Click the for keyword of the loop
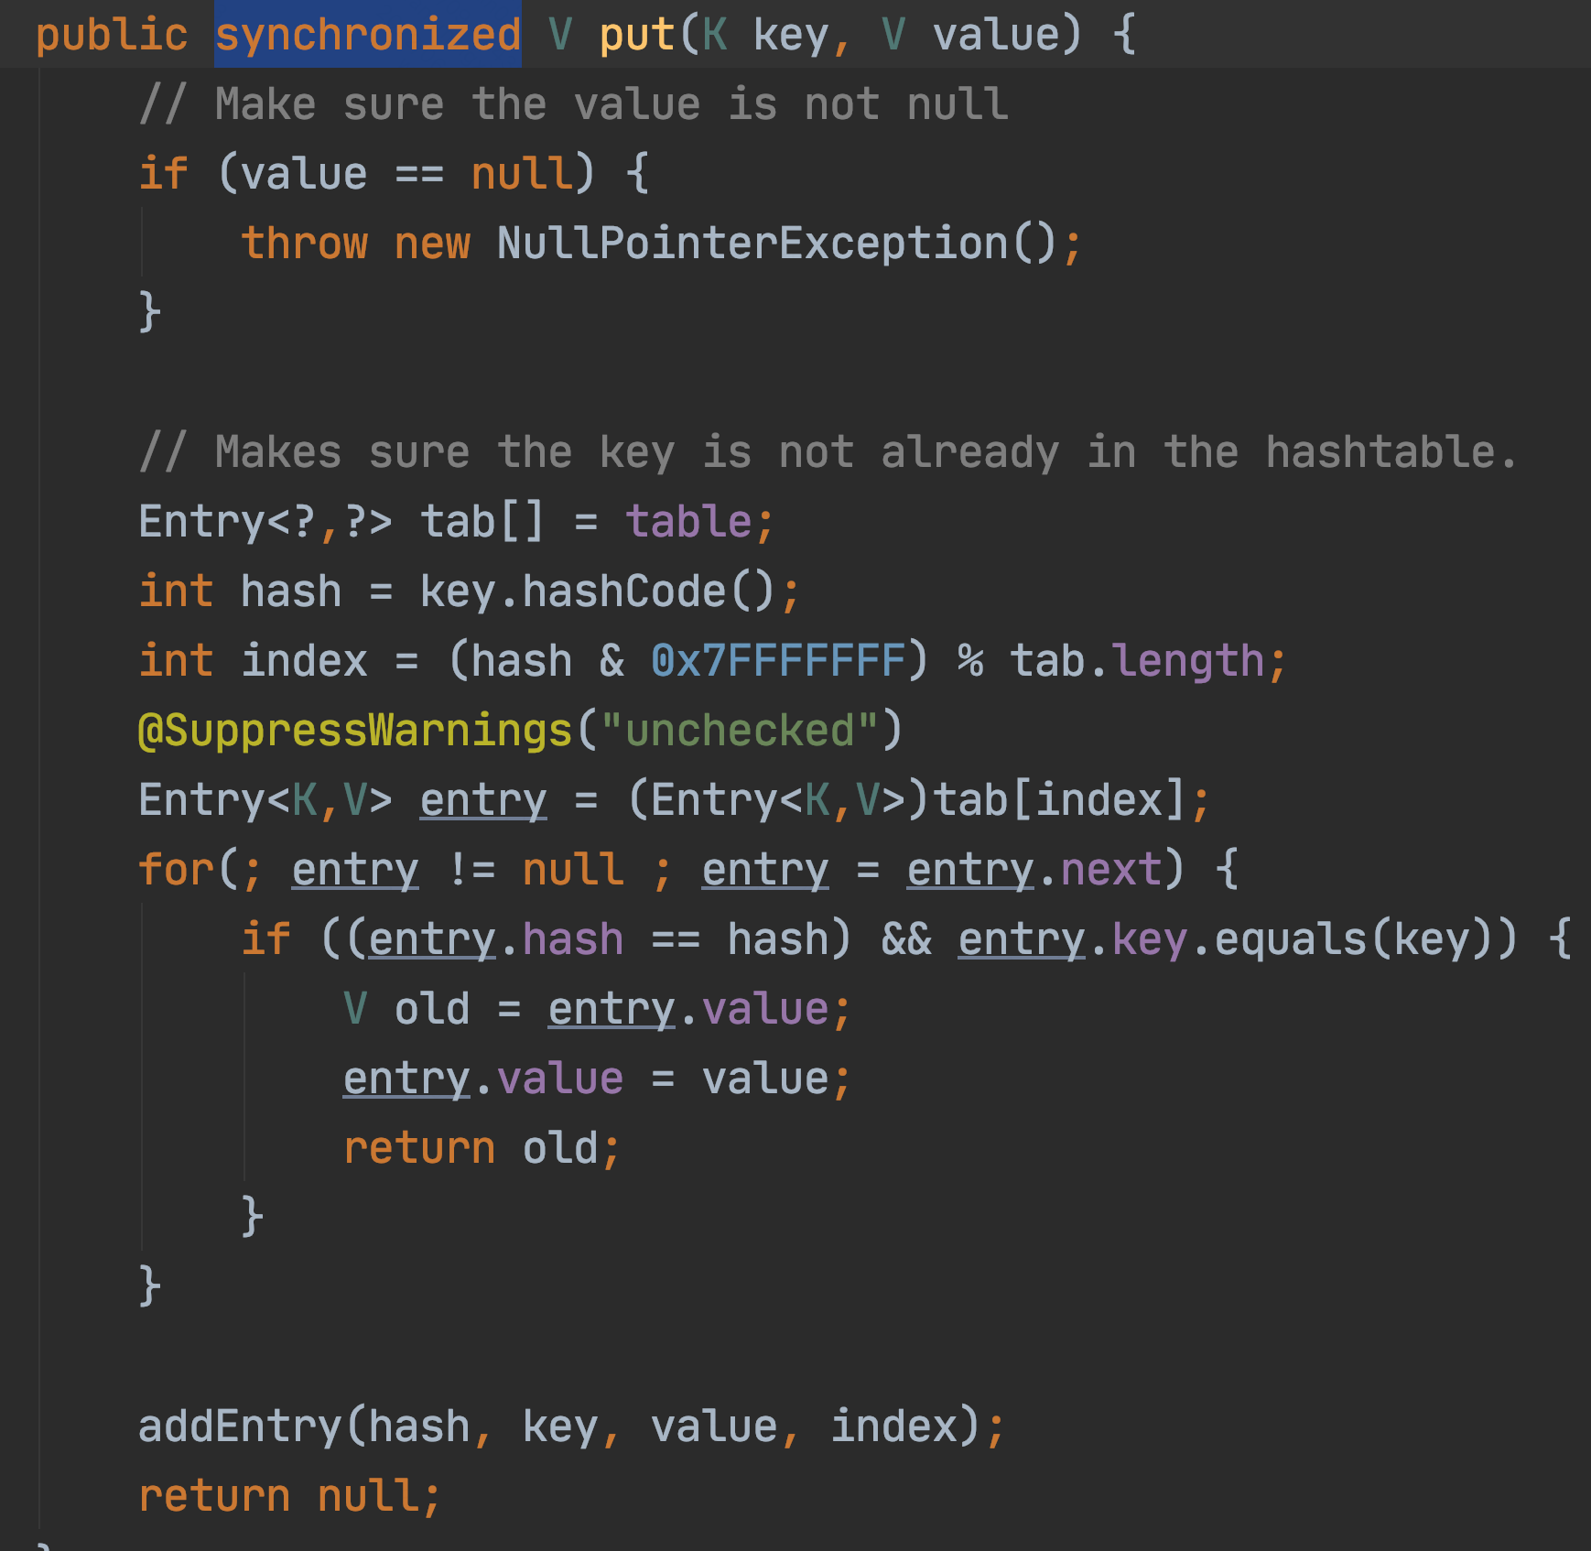This screenshot has height=1551, width=1591. [176, 870]
